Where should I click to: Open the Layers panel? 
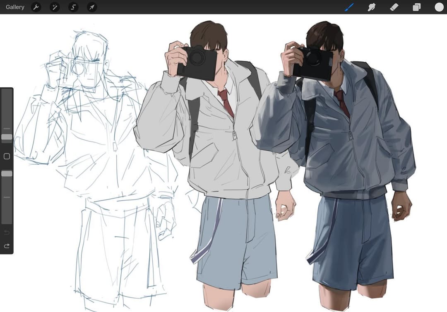[416, 7]
